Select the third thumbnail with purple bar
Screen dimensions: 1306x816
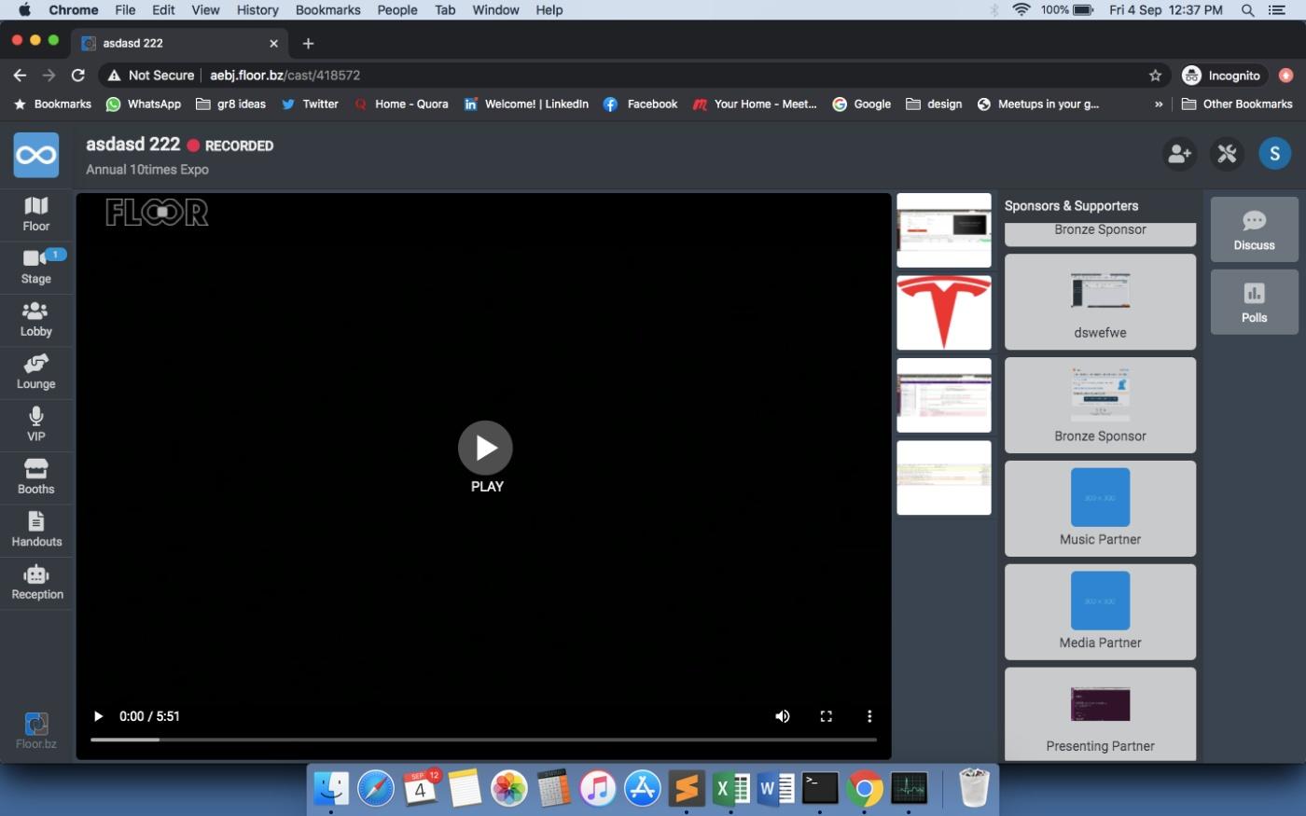click(944, 395)
